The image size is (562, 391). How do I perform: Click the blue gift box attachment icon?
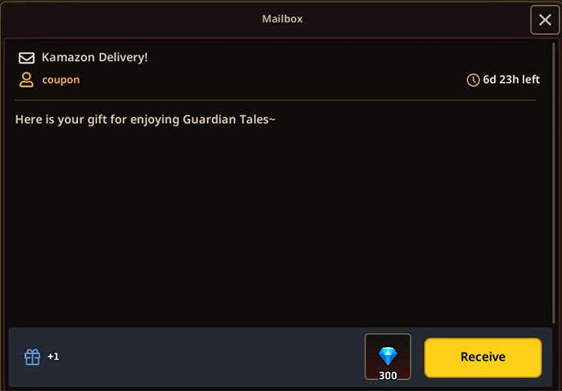[x=32, y=357]
